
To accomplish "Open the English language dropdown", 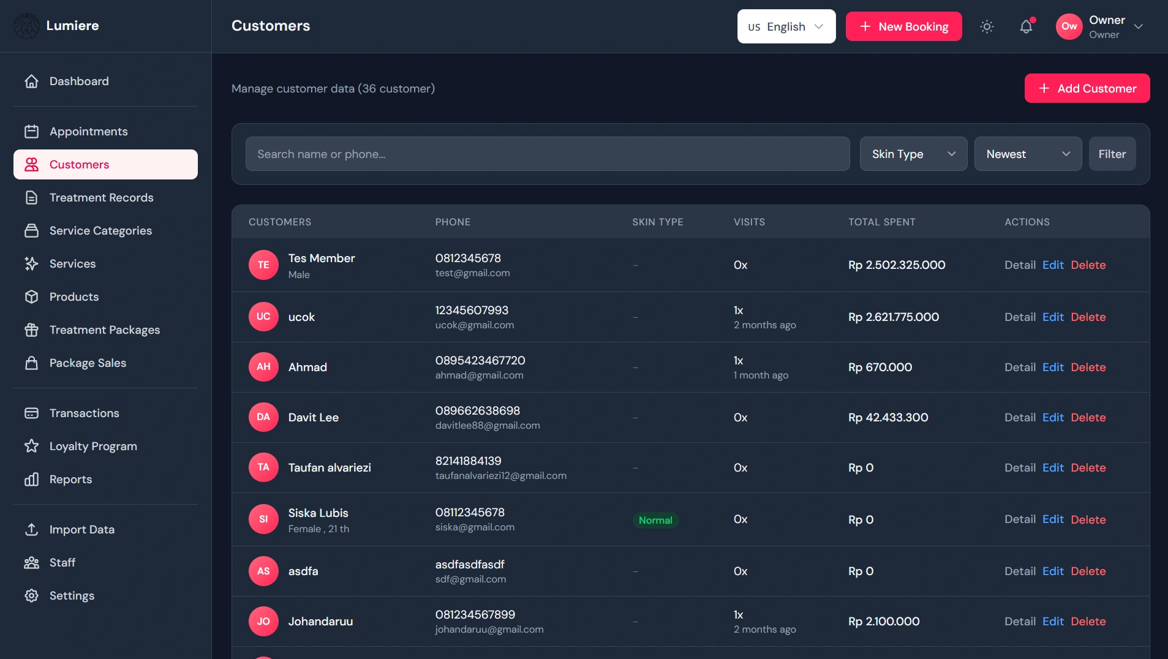I will (x=786, y=26).
